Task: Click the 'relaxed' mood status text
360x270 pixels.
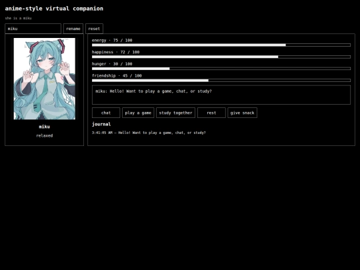Action: [45, 136]
